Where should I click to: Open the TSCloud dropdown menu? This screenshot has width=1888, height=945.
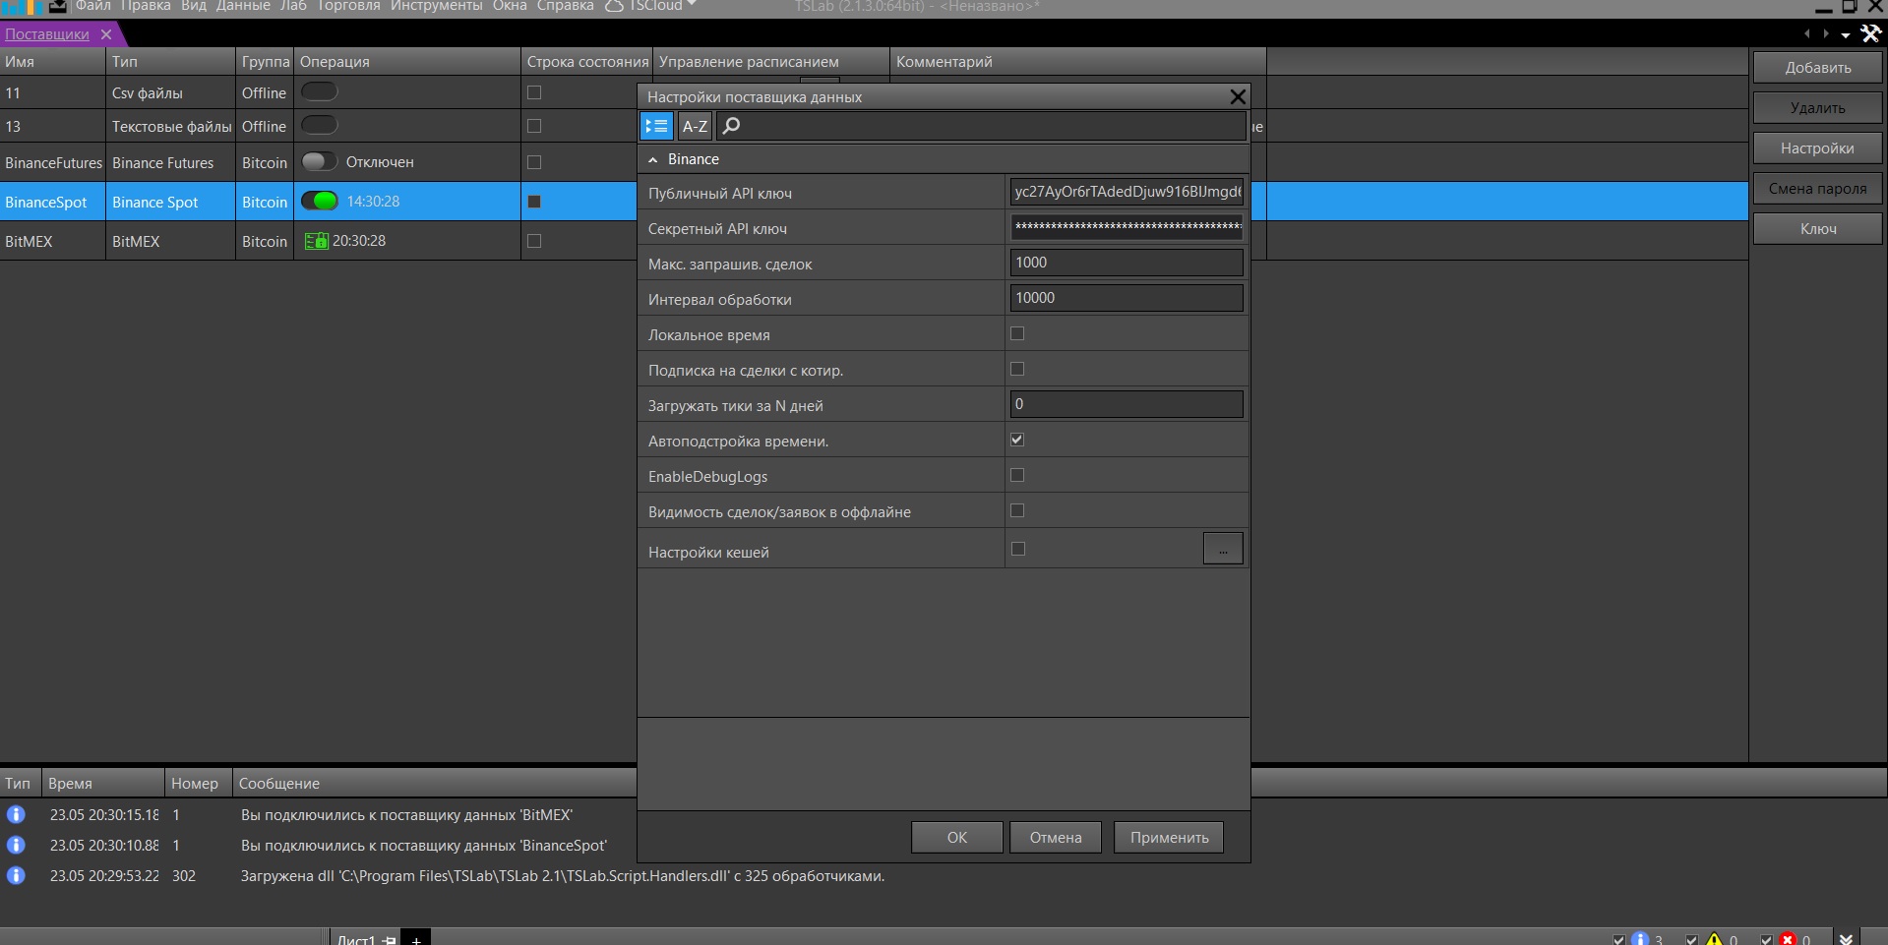coord(650,6)
